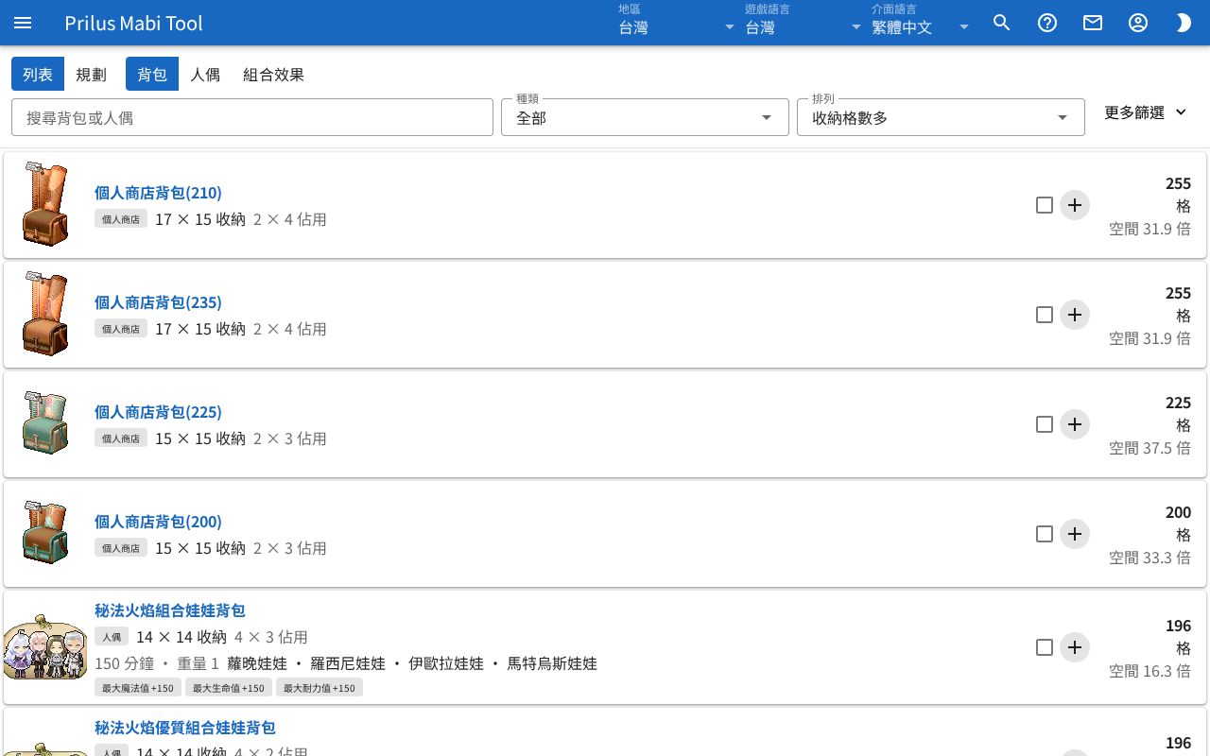Click the mail envelope icon
Image resolution: width=1210 pixels, height=756 pixels.
coord(1093,23)
